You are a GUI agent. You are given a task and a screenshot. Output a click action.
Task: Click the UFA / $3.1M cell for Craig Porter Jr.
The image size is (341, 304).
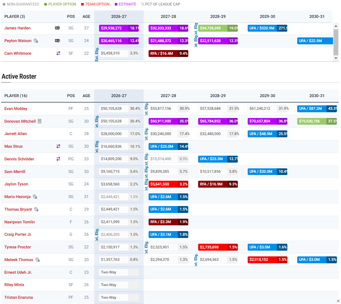click(168, 234)
